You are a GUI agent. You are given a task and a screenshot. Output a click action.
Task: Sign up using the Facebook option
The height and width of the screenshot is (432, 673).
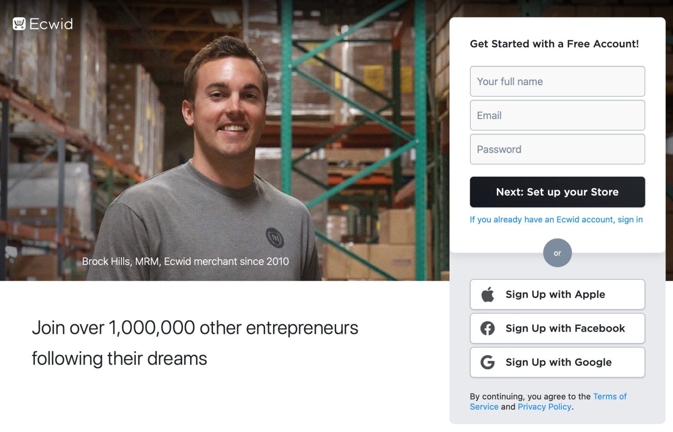(x=557, y=328)
